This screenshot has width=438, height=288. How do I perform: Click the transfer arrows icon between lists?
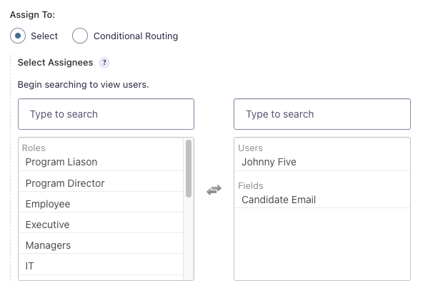point(214,190)
